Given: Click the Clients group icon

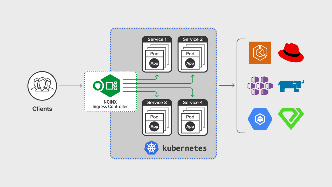Looking at the screenshot, I should click(x=42, y=86).
